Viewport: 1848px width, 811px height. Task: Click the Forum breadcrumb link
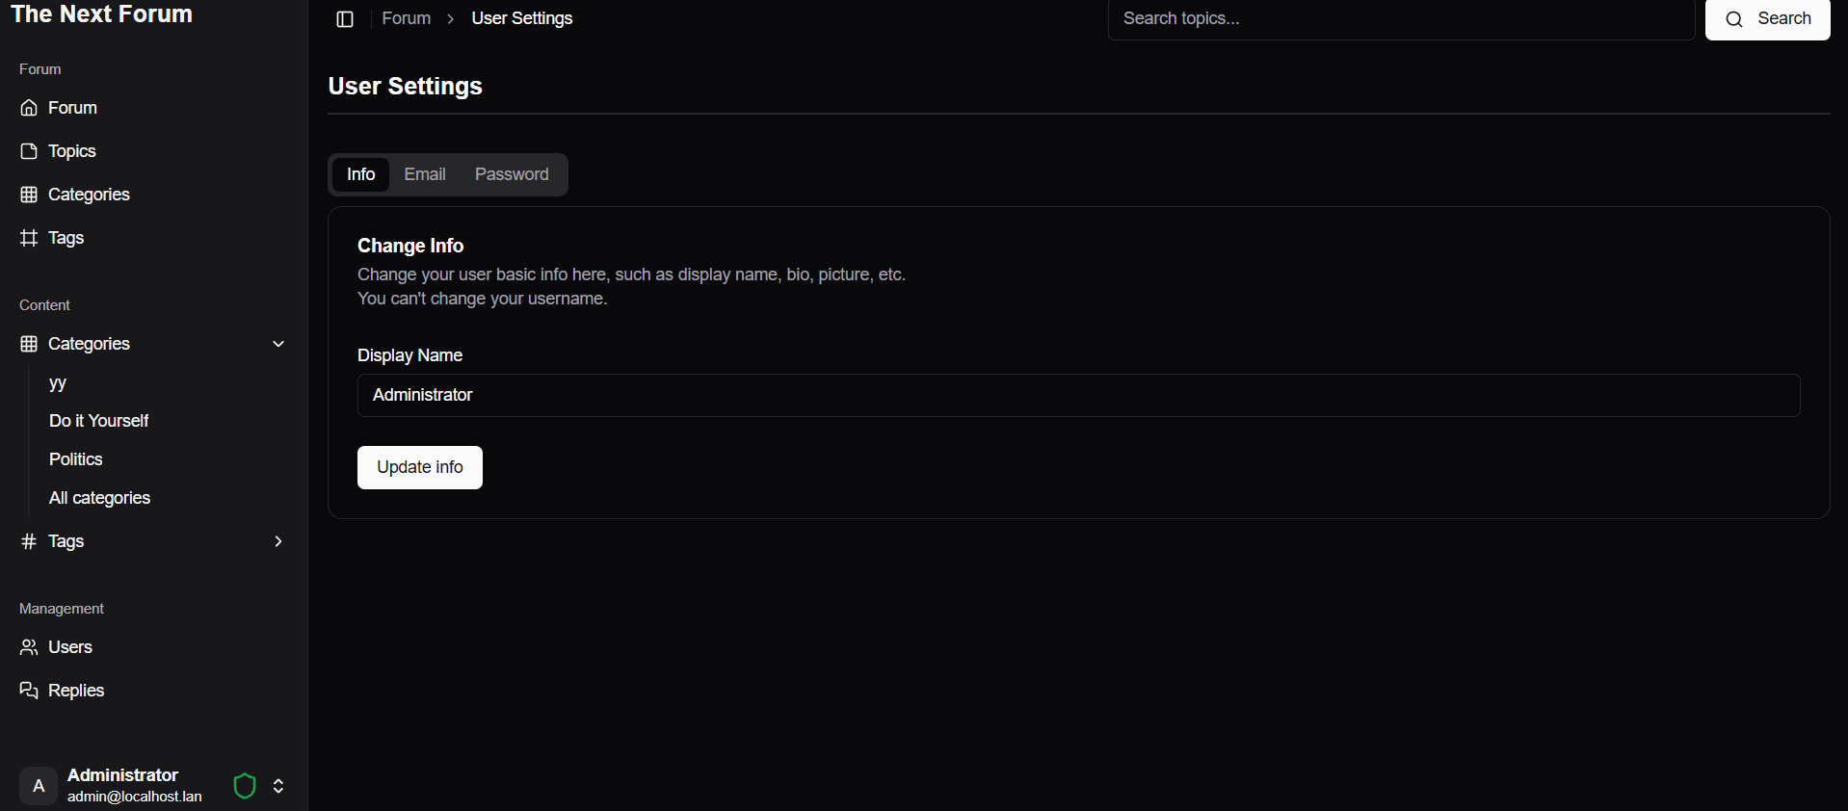[407, 18]
